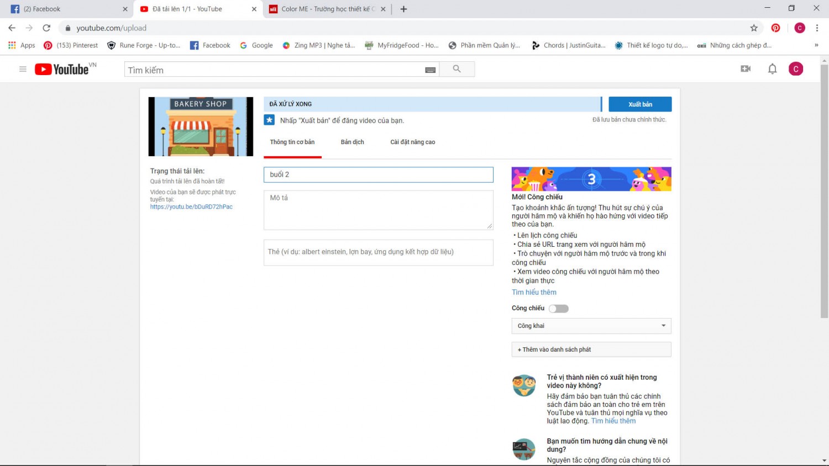The image size is (829, 466).
Task: Click the Công chiếu promo banner image
Action: coord(591,179)
